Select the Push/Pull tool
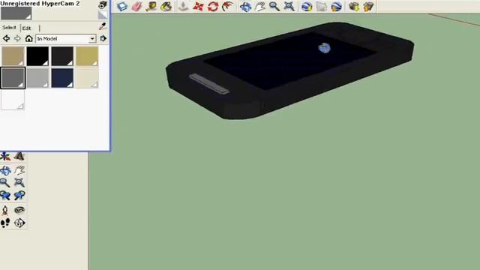Screen dimensions: 480x270 pyautogui.click(x=183, y=7)
